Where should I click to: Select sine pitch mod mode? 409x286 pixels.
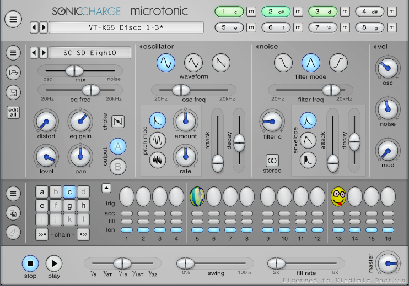click(x=158, y=140)
